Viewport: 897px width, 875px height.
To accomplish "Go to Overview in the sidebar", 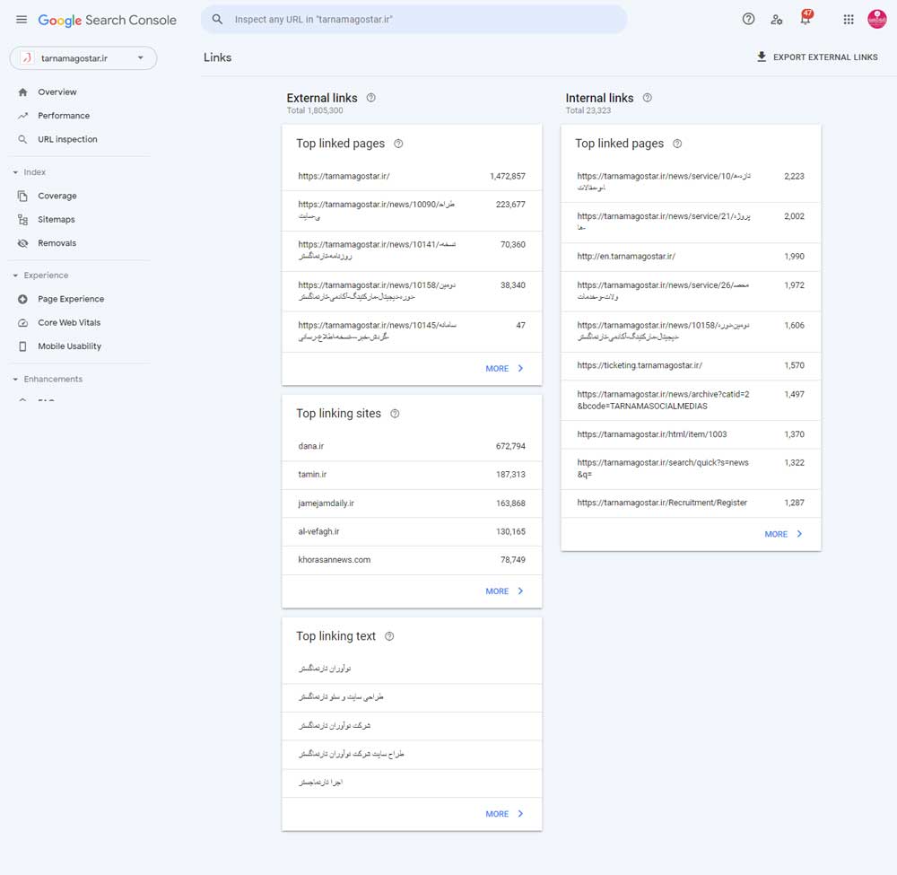I will 57,92.
